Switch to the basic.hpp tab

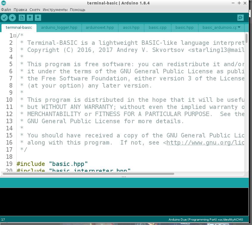click(x=184, y=28)
